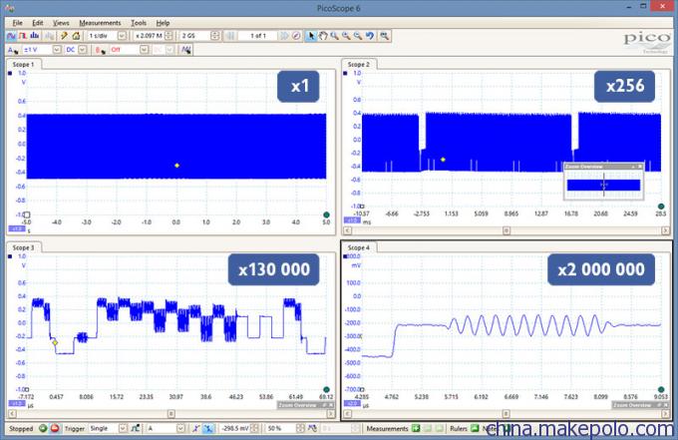Screen dimensions: 678x440
Task: Open the Edit menu
Action: (38, 23)
